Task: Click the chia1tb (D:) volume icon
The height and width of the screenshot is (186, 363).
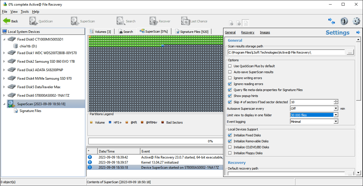Action: pyautogui.click(x=16, y=46)
